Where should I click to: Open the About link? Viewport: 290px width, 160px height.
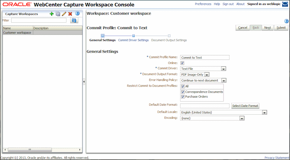[x=241, y=4]
